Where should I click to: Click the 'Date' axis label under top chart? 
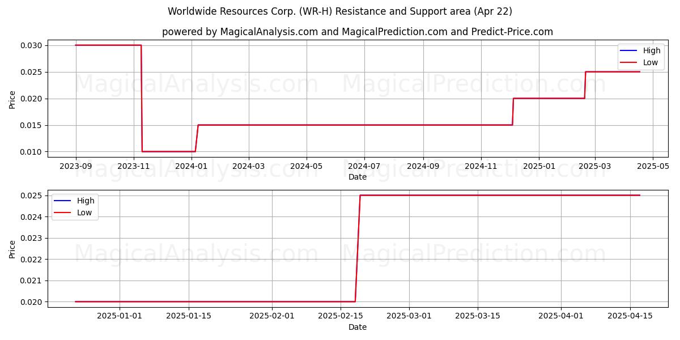point(358,177)
